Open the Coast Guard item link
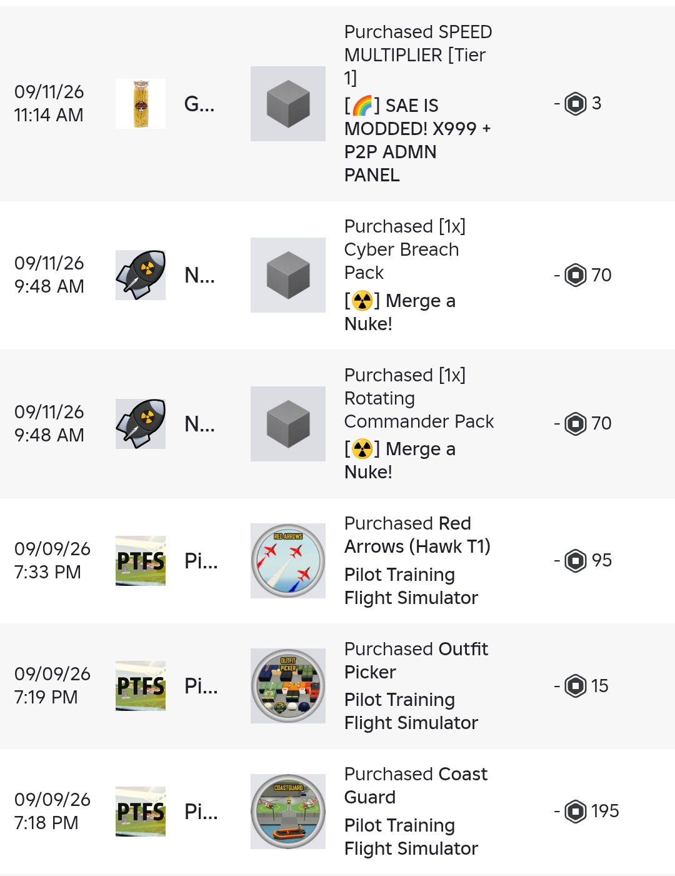675x876 pixels. click(x=416, y=785)
